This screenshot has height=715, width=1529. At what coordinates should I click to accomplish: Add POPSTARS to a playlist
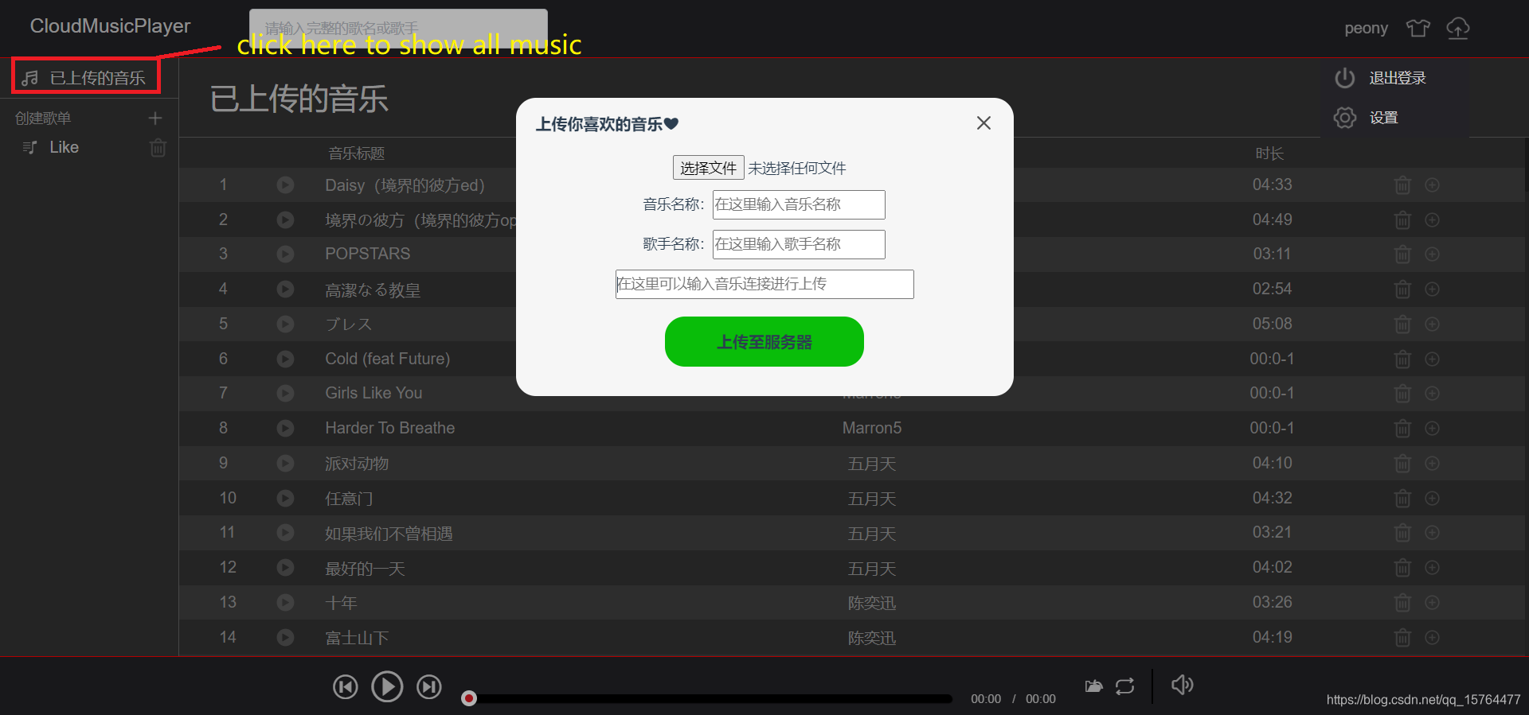tap(1432, 254)
